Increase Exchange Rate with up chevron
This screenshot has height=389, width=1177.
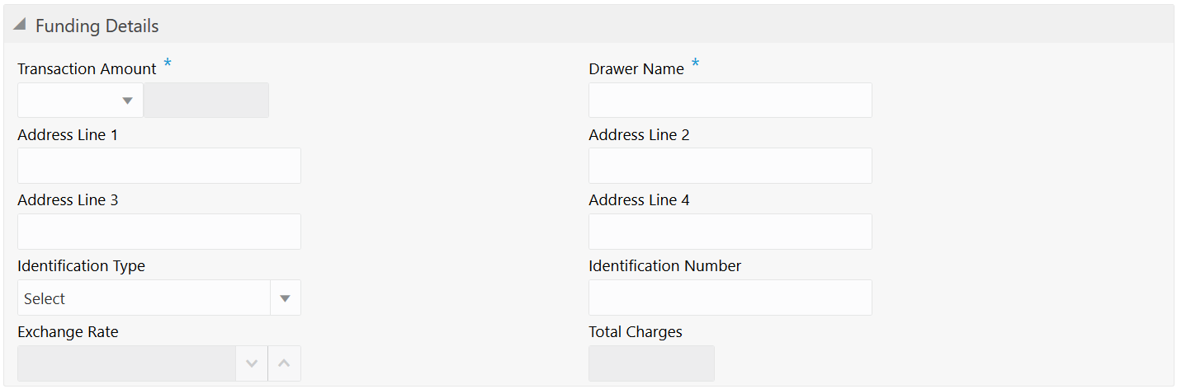click(x=285, y=363)
